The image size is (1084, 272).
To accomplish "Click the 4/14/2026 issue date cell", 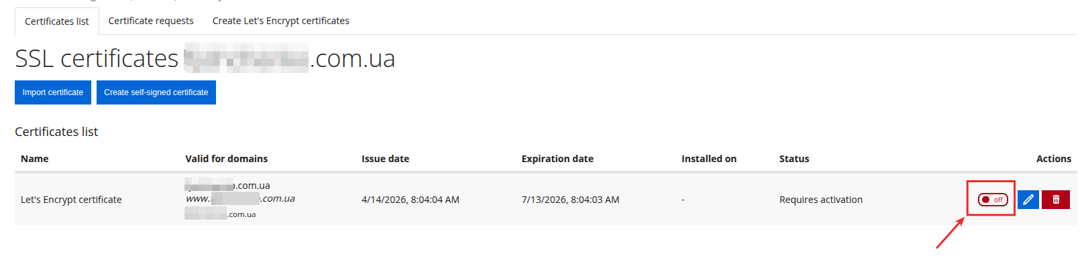I will 410,200.
